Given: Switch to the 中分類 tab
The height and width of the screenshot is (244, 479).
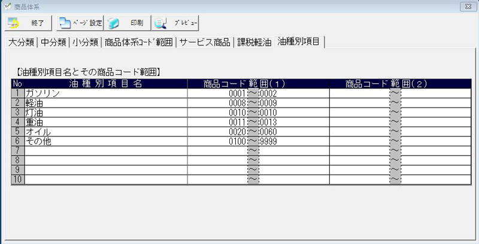Looking at the screenshot, I should click(53, 42).
